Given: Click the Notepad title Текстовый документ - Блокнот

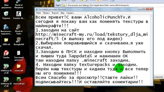Looking at the screenshot, I should coord(52,10).
